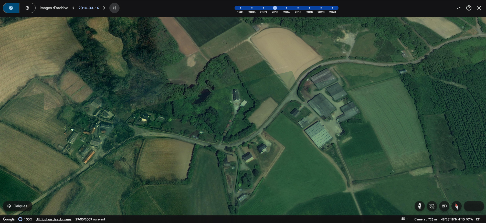Image resolution: width=486 pixels, height=223 pixels.
Task: Select the historical imagery mode icon
Action: tap(11, 8)
